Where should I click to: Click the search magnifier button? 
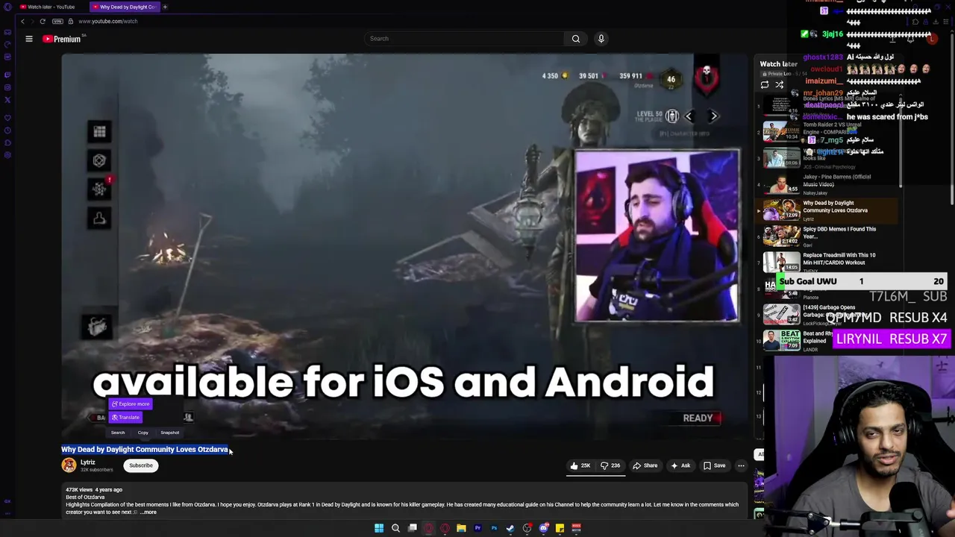pos(575,39)
